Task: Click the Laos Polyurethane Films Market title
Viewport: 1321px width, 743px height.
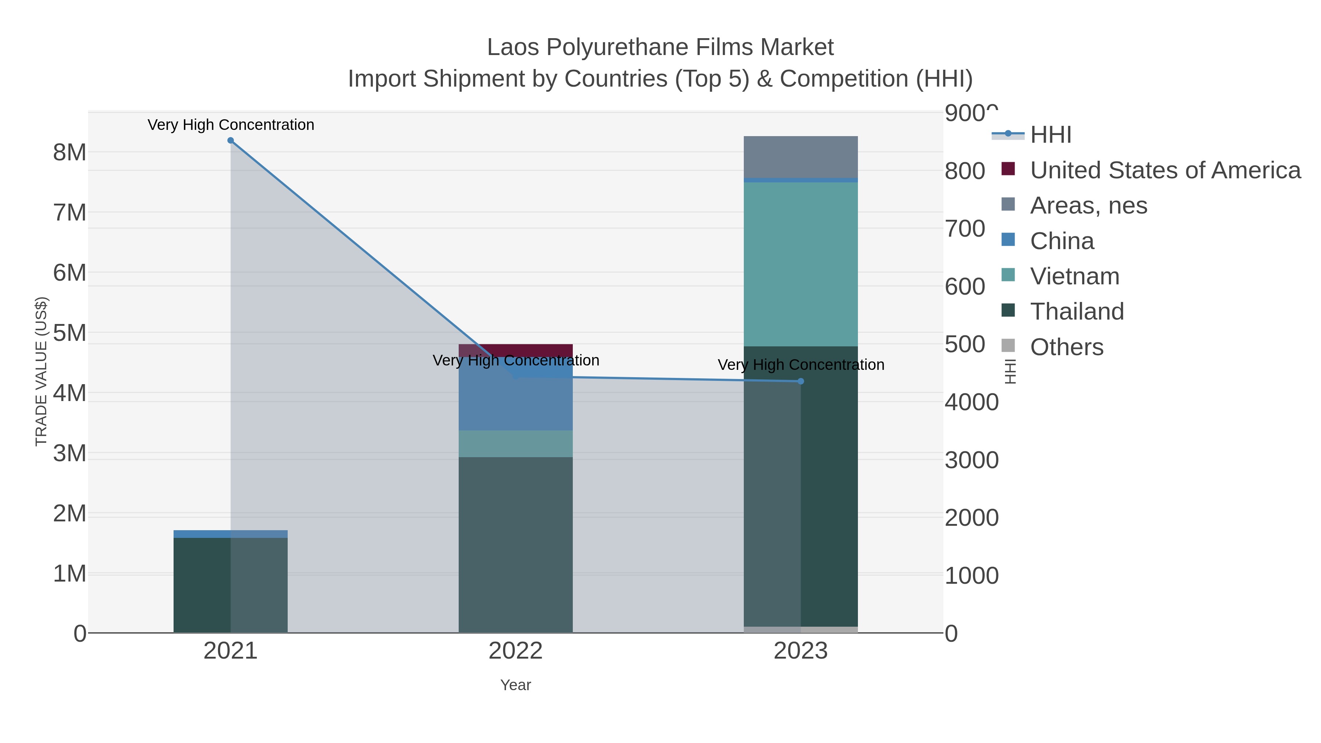Action: pos(660,47)
